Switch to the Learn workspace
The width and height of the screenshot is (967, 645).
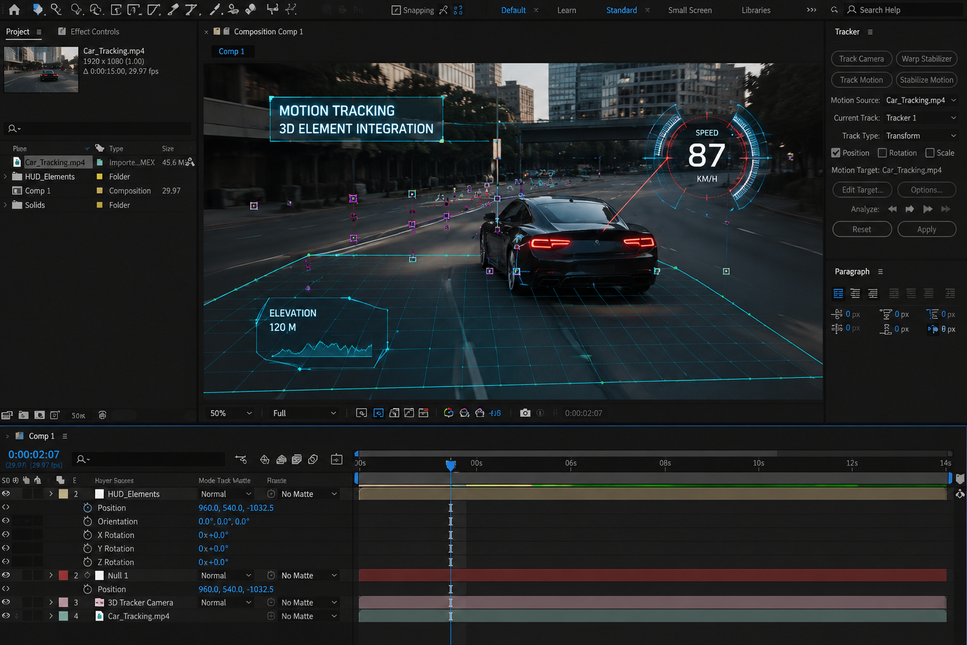click(x=567, y=10)
